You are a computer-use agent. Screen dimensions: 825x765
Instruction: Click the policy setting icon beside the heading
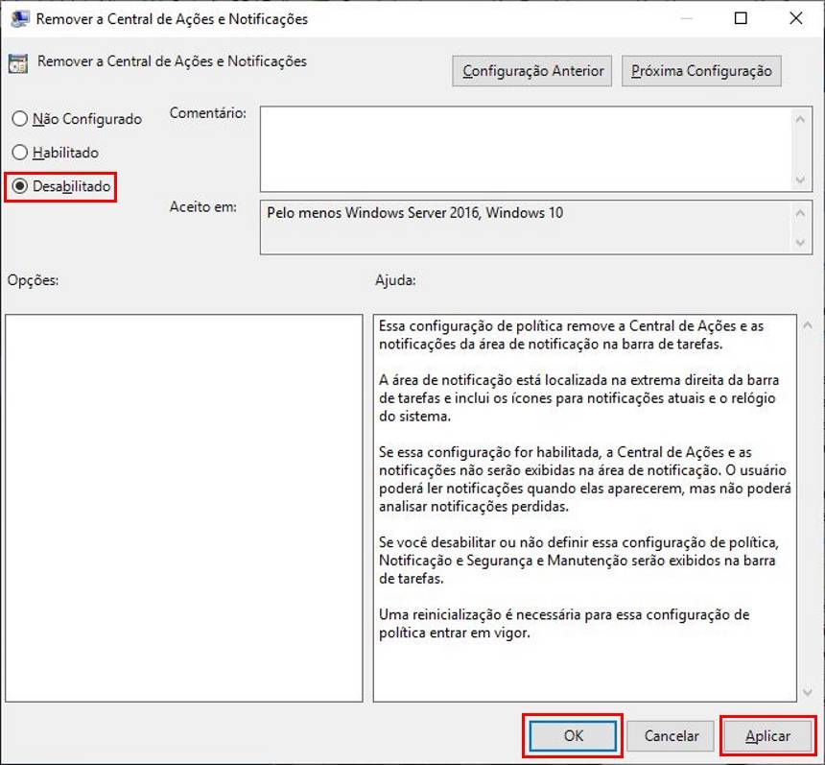18,63
